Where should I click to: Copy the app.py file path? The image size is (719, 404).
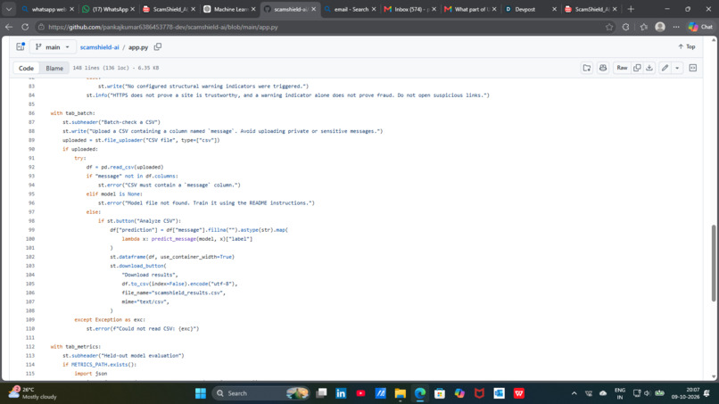click(x=158, y=46)
